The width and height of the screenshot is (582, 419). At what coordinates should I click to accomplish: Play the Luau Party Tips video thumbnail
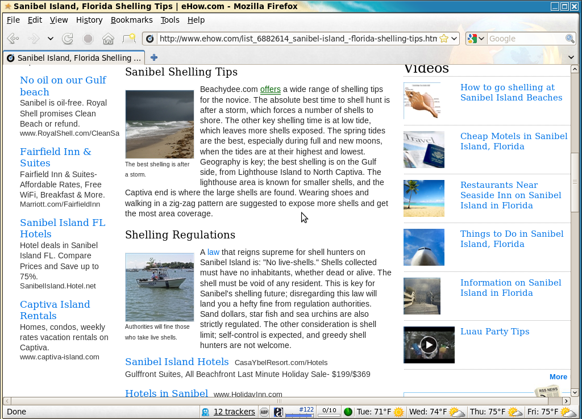coord(429,345)
